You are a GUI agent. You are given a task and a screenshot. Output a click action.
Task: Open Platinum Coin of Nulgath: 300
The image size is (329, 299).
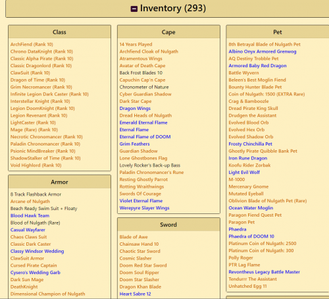261,250
